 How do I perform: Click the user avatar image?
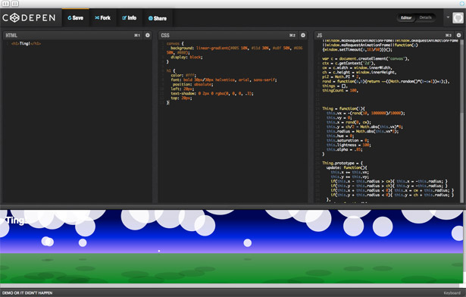point(458,18)
